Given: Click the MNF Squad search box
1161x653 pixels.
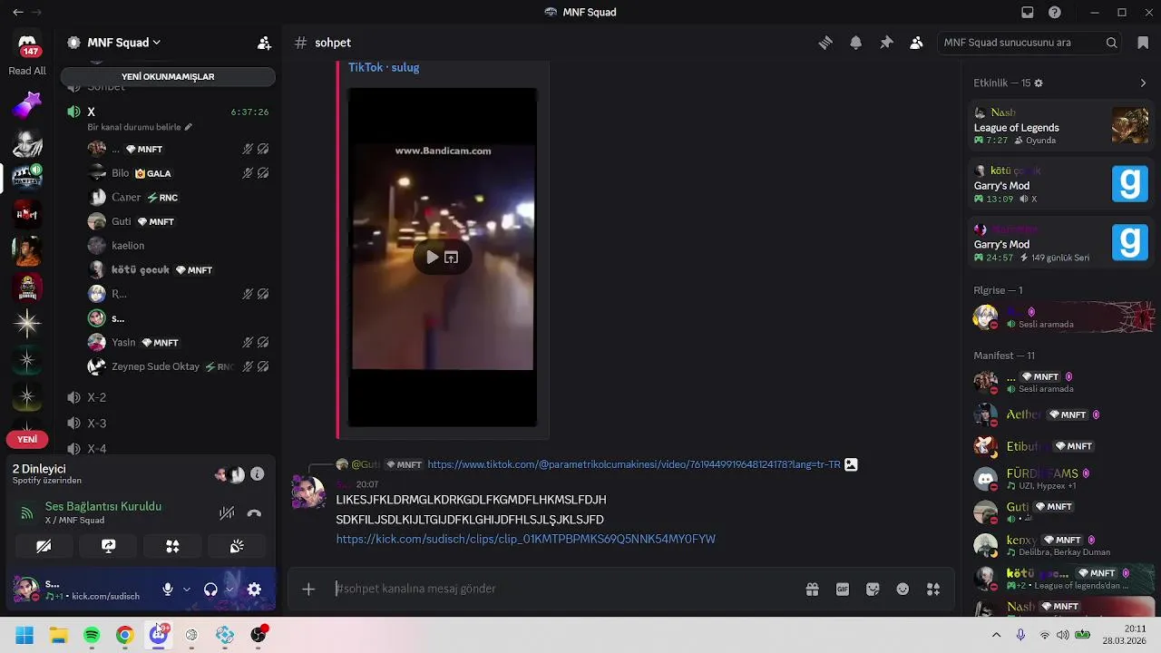Looking at the screenshot, I should 1030,43.
